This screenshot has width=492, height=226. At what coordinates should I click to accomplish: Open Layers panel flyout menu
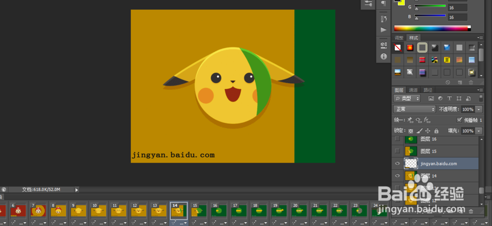480,89
